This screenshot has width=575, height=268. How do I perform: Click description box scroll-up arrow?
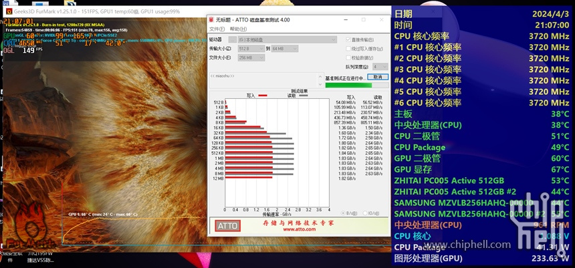click(x=320, y=76)
